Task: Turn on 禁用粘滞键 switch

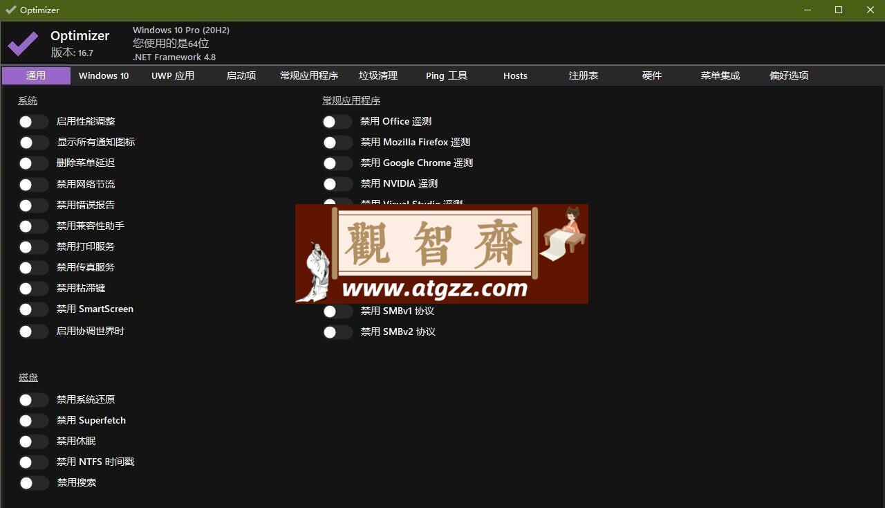Action: click(33, 289)
